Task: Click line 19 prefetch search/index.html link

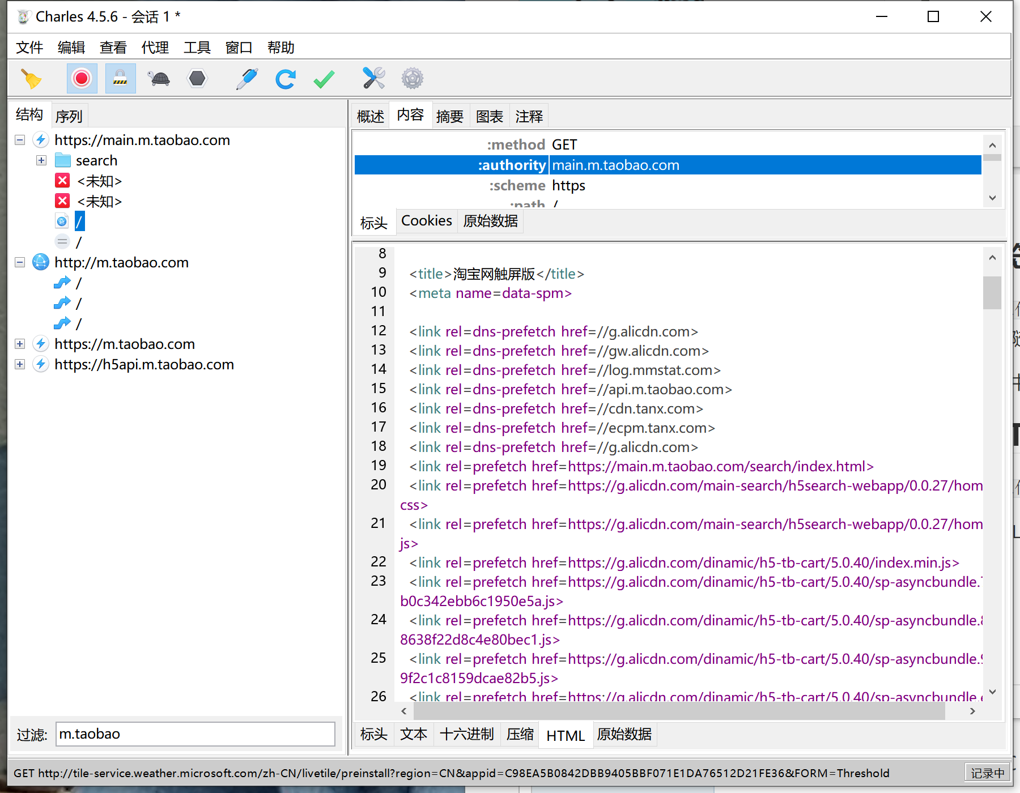Action: pyautogui.click(x=641, y=466)
